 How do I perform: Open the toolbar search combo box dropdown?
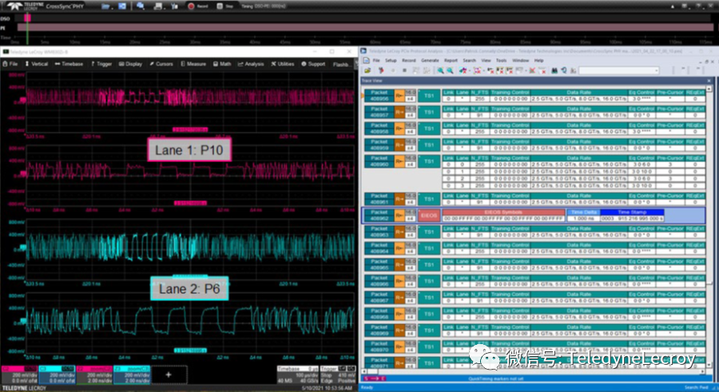657,70
